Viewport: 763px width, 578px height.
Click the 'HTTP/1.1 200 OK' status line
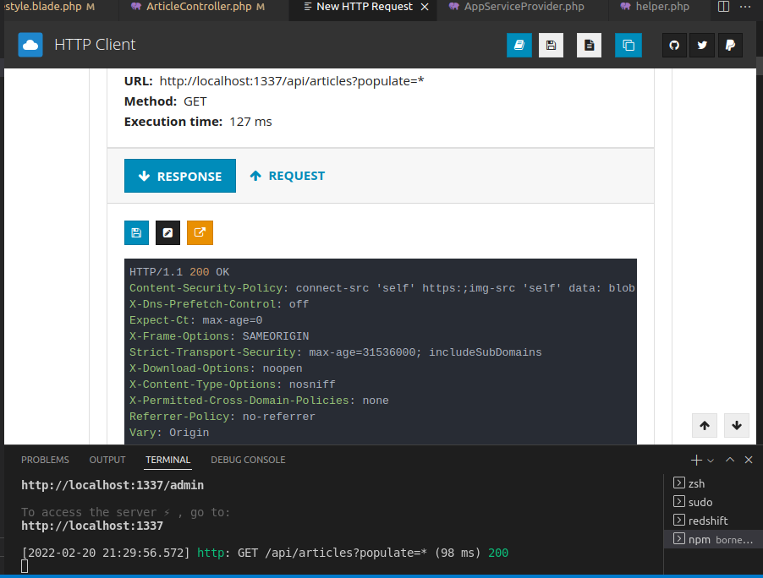[179, 272]
